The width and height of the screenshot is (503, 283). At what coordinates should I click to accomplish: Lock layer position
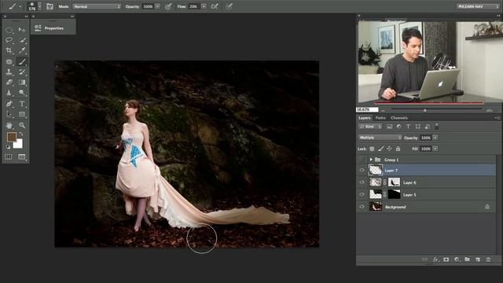pyautogui.click(x=389, y=149)
